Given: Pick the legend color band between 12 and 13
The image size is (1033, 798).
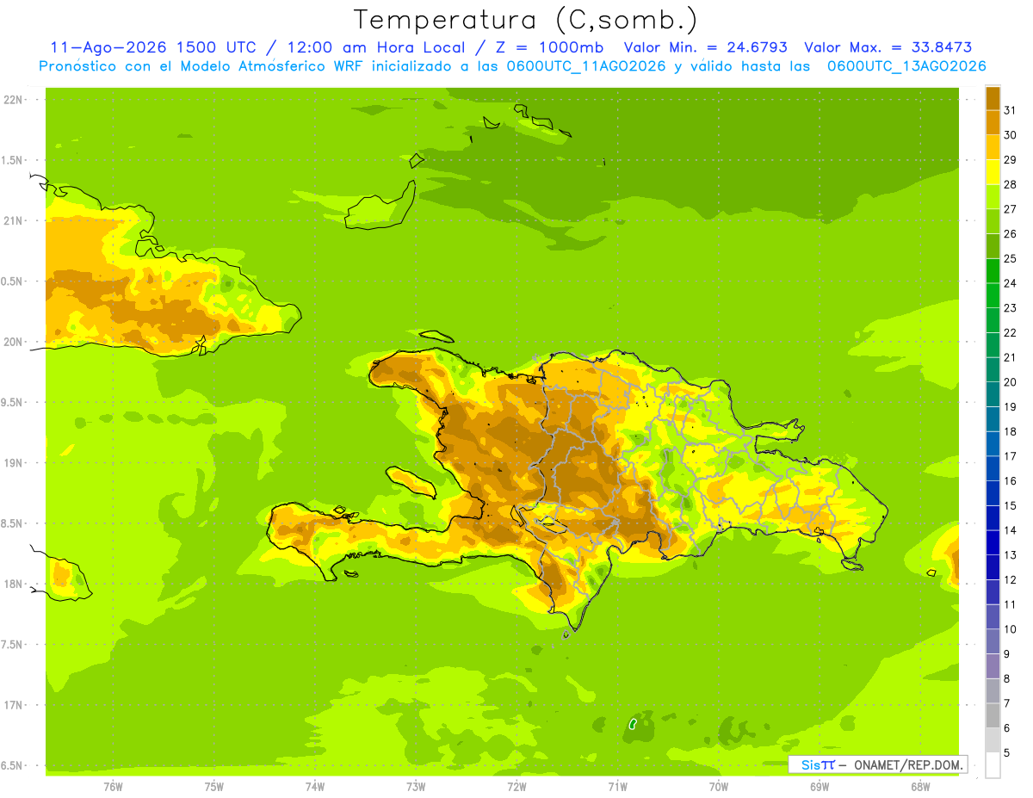Looking at the screenshot, I should pos(993,567).
